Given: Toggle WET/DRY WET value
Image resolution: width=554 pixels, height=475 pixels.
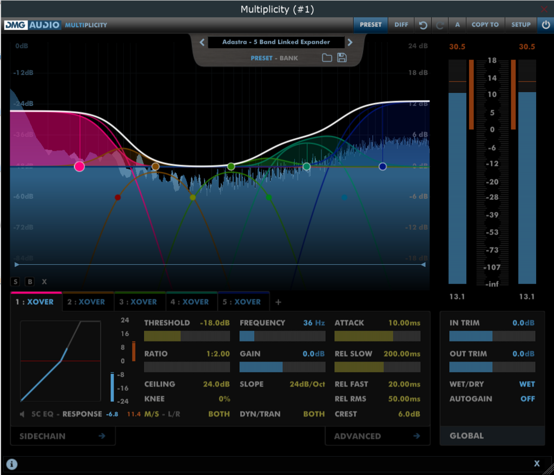Looking at the screenshot, I should click(527, 384).
